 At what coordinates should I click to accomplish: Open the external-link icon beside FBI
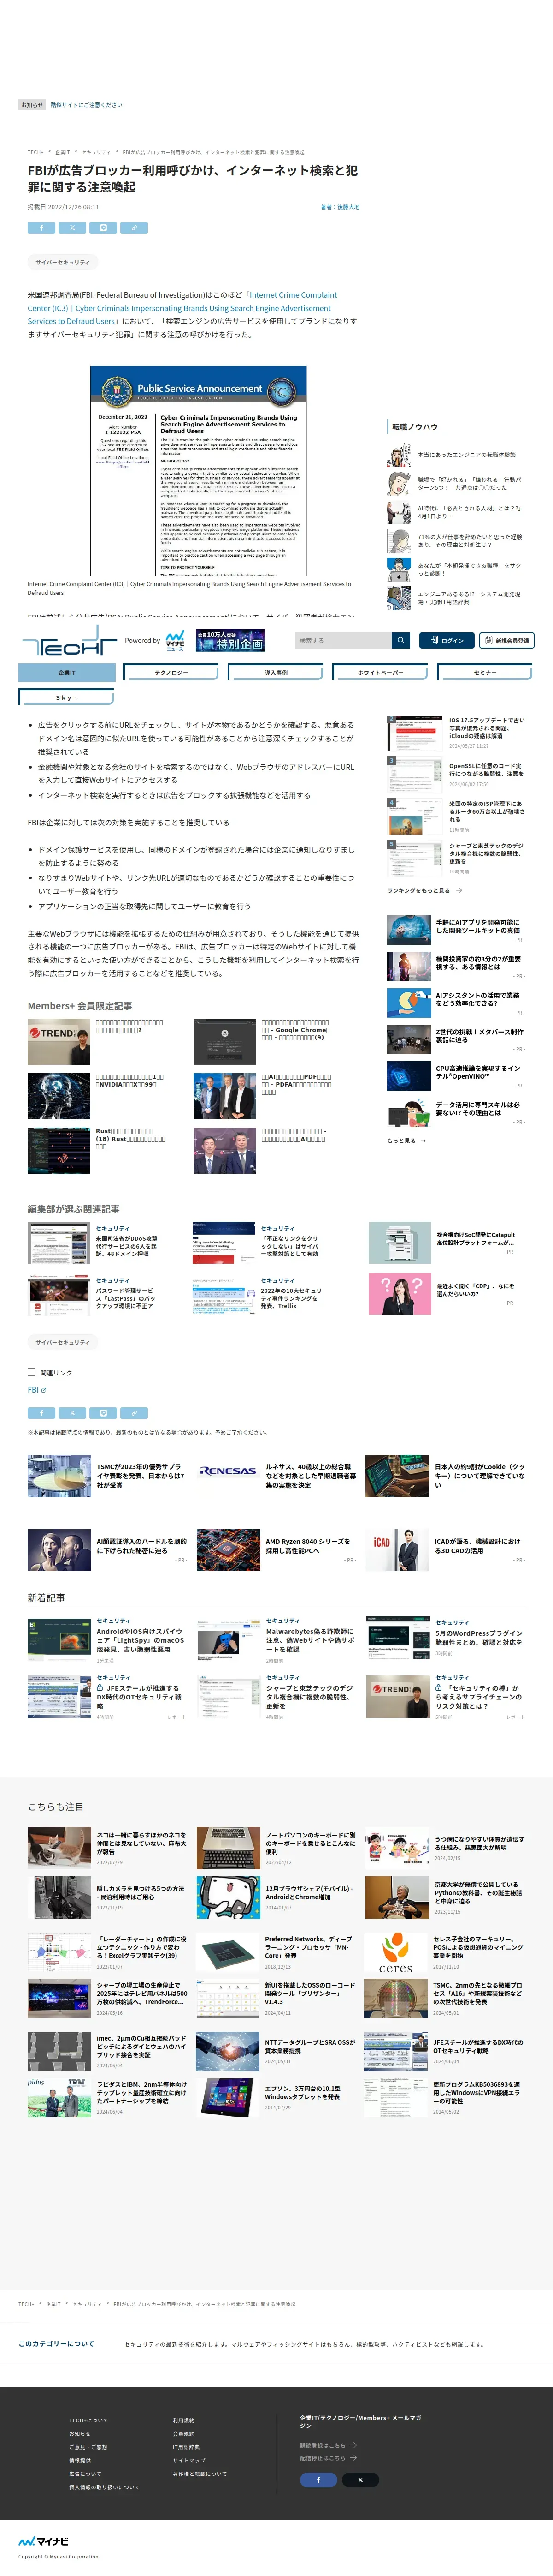coord(44,1390)
